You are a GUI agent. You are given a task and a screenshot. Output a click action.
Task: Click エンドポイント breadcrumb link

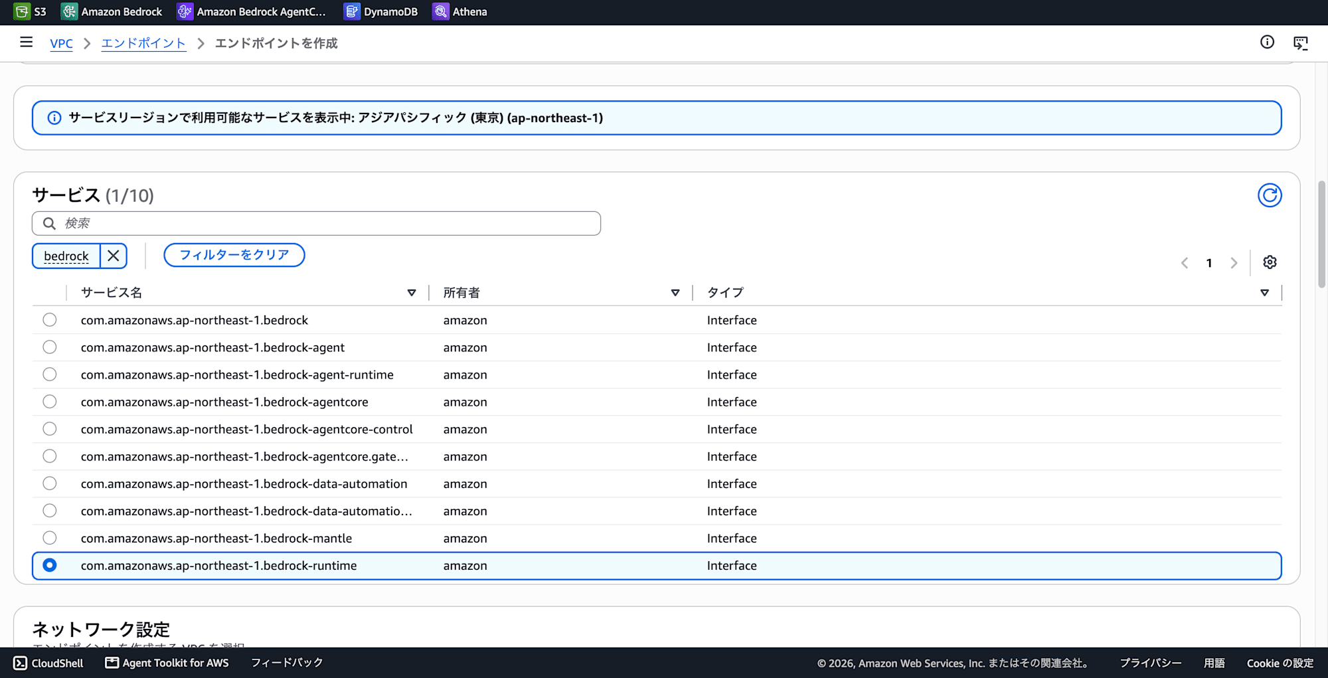(143, 43)
